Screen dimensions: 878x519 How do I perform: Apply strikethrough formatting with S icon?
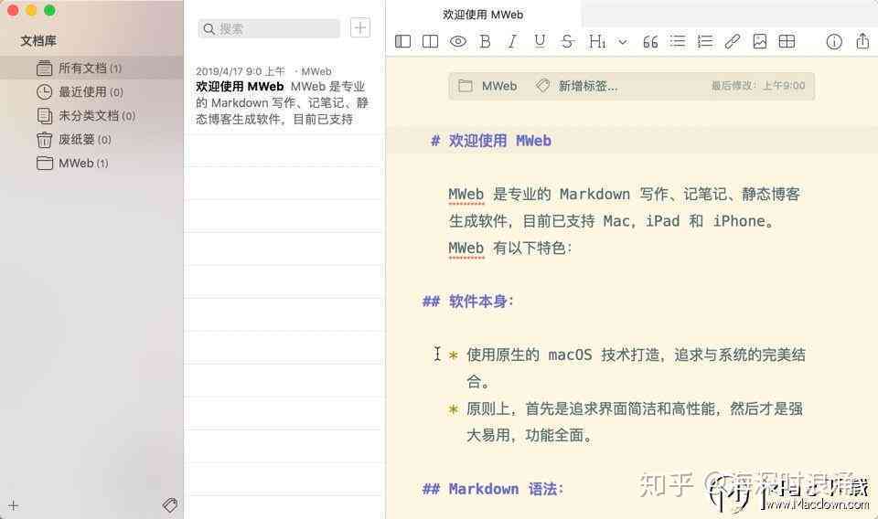point(567,41)
